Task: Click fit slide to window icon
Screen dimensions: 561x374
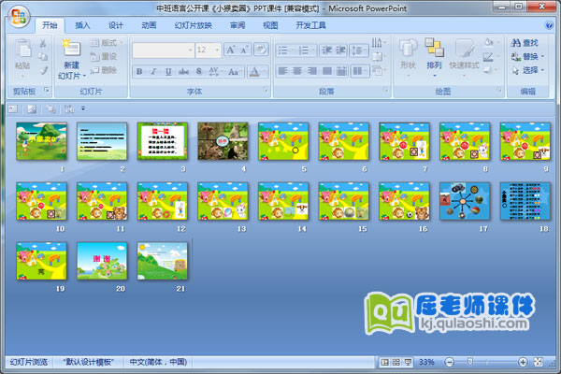Action: pos(539,362)
